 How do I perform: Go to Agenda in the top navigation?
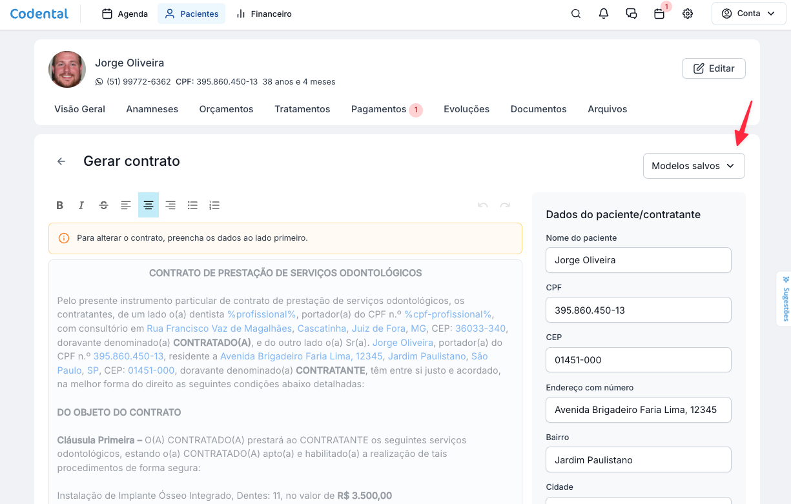[x=125, y=14]
